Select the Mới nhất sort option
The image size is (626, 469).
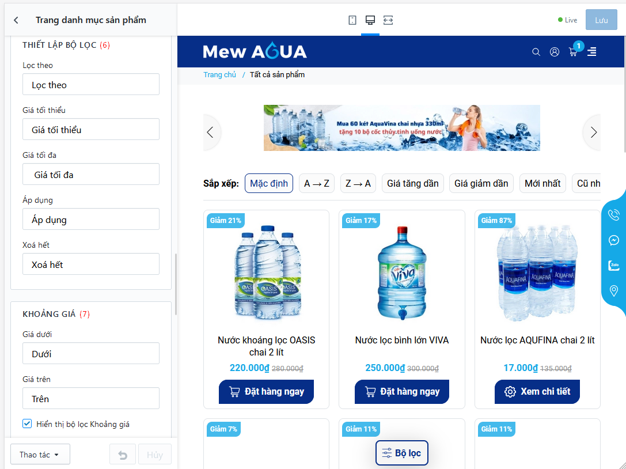click(x=542, y=183)
